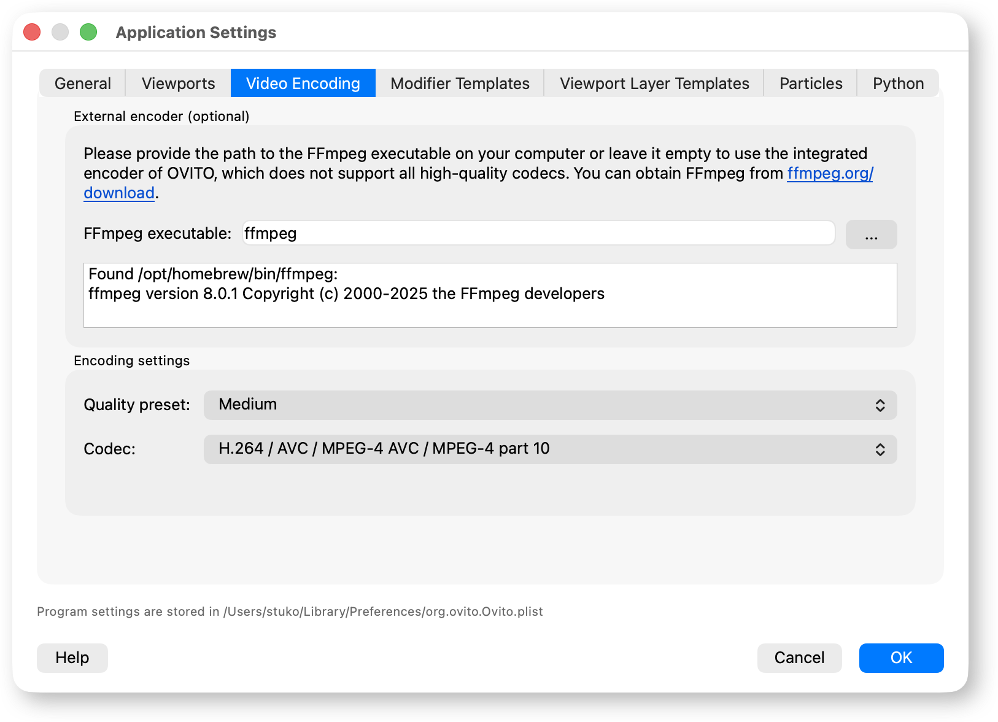The width and height of the screenshot is (998, 722).
Task: Follow the ffmpeg.org/download link
Action: point(829,174)
